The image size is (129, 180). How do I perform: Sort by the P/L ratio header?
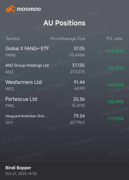pos(115,39)
